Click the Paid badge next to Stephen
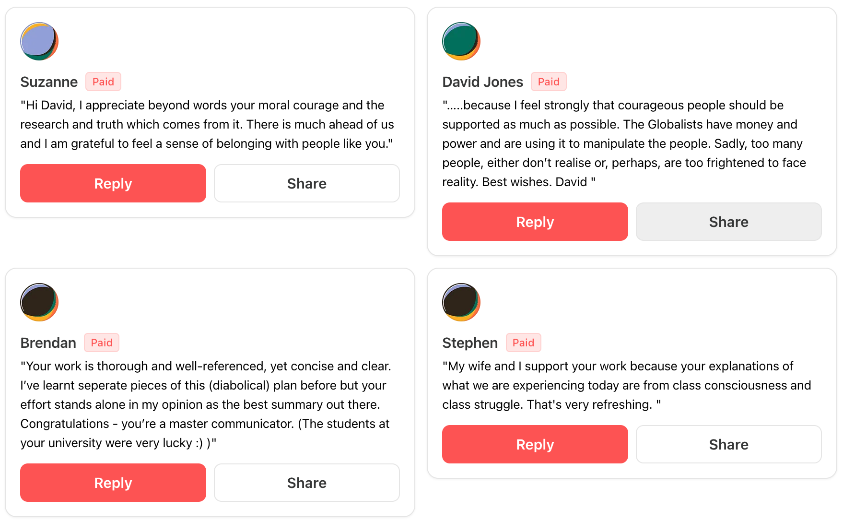The image size is (843, 521). [523, 343]
